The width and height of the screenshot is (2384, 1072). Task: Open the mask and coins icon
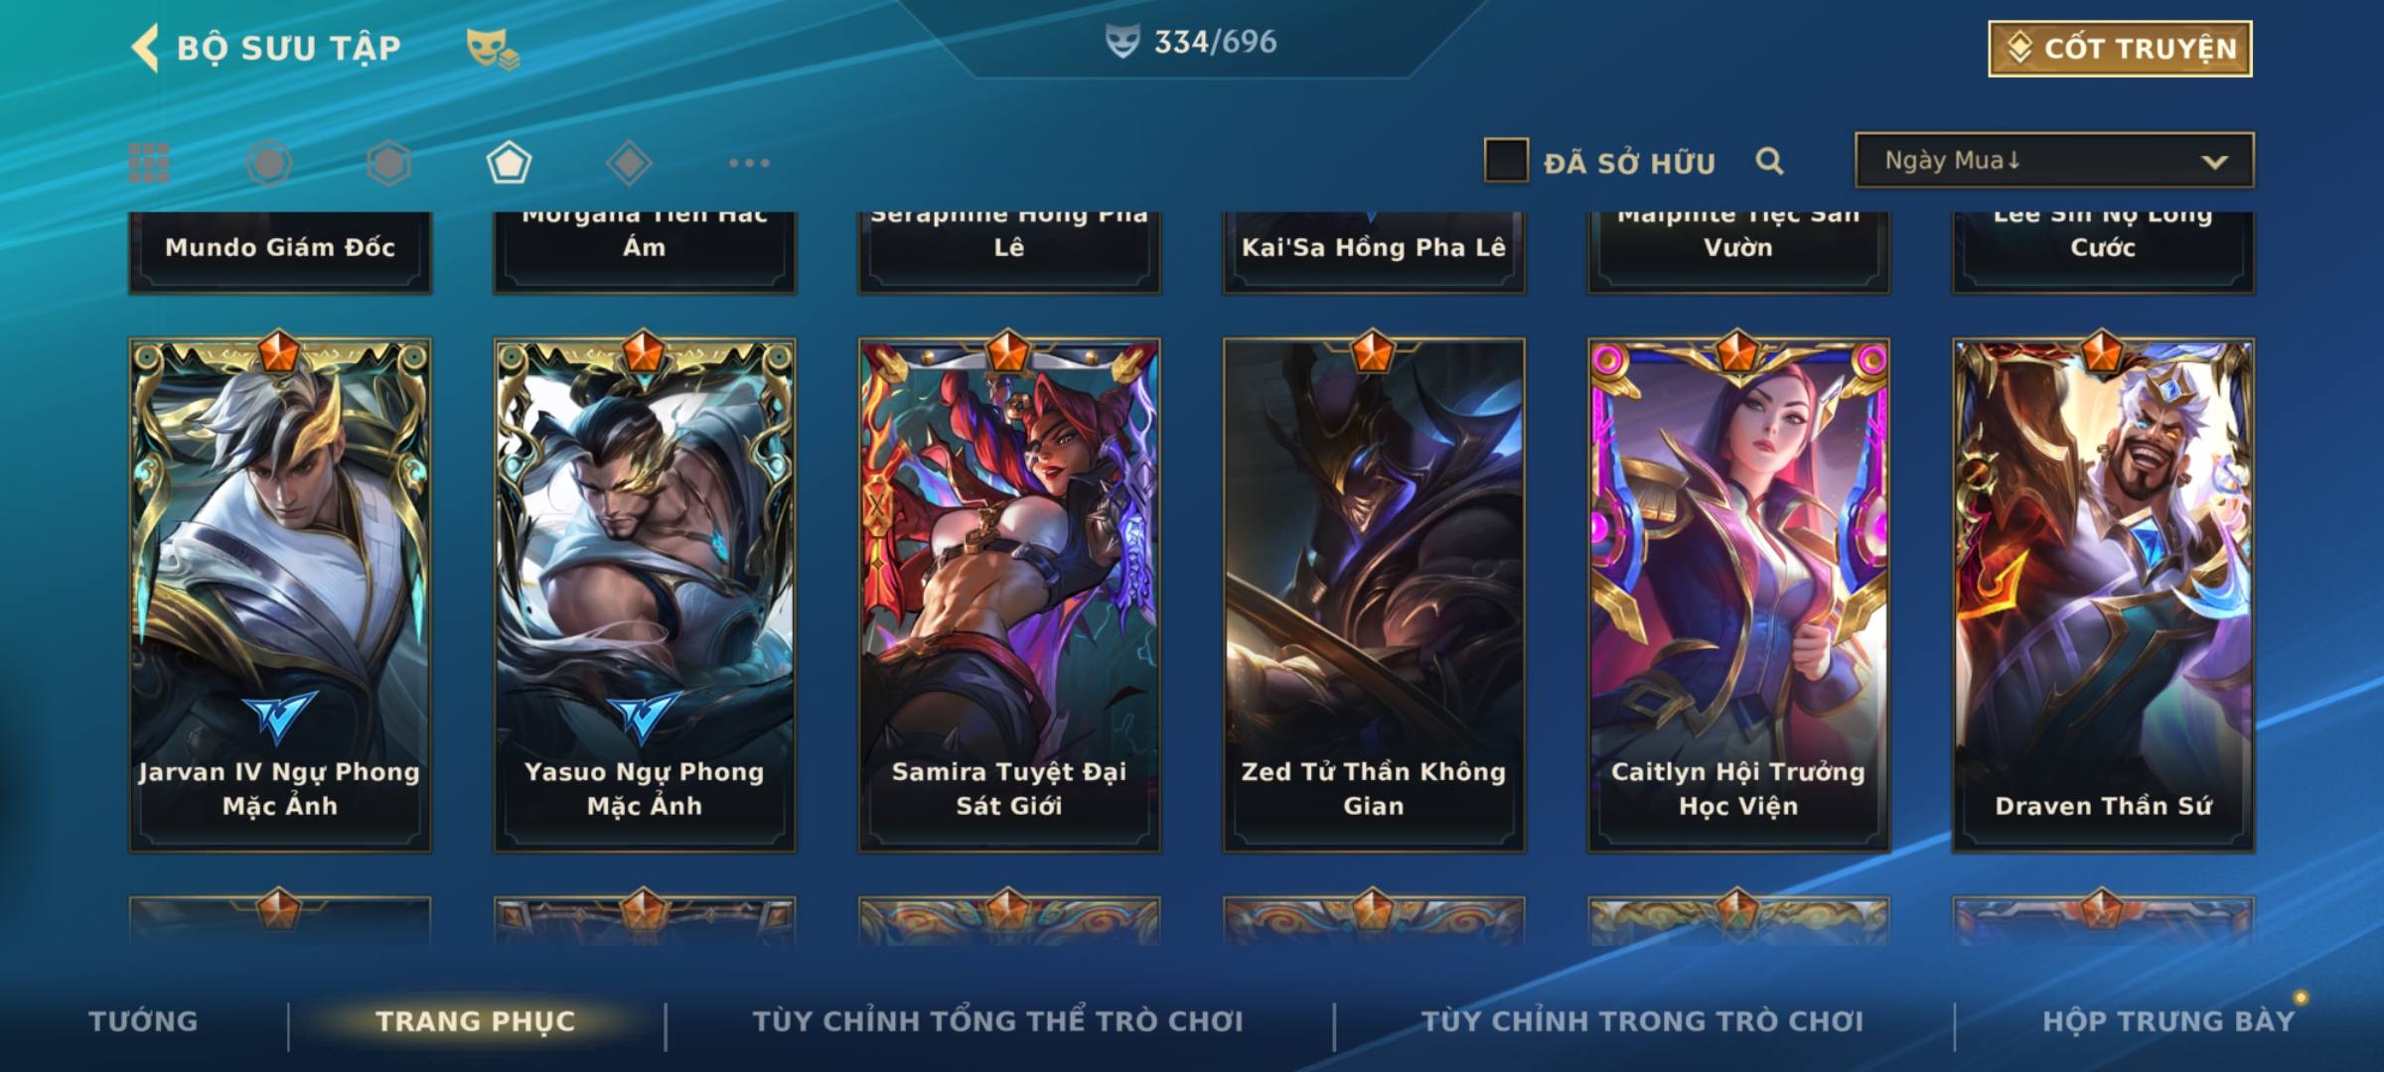coord(493,48)
